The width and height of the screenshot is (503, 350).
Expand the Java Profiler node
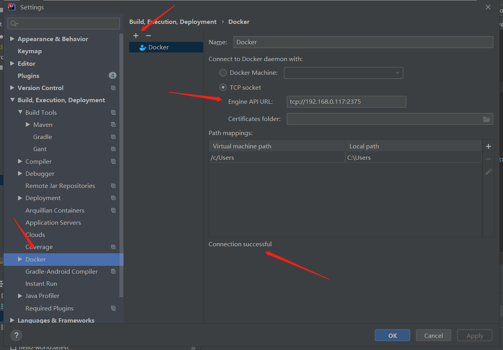(20, 296)
